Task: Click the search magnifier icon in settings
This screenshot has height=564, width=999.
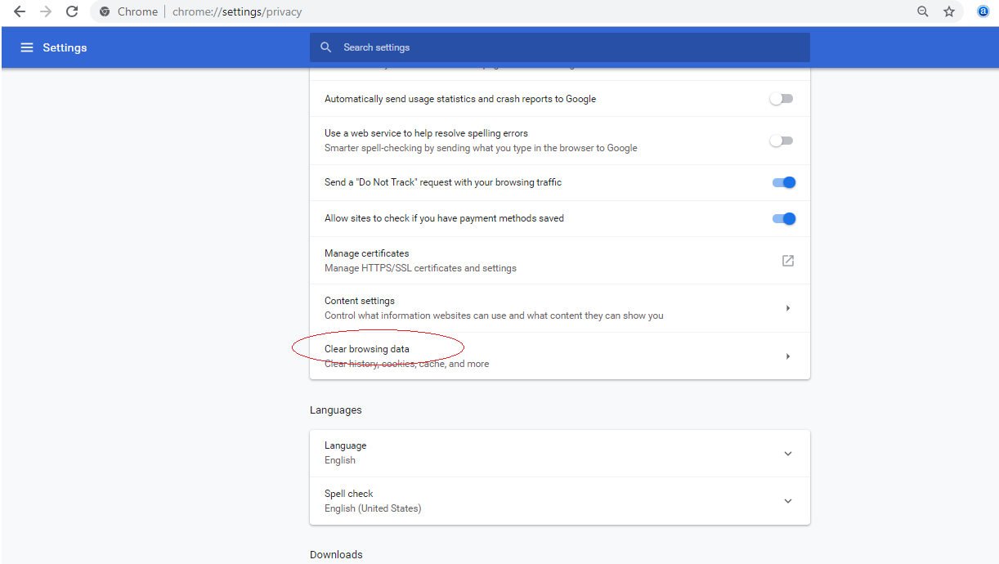Action: coord(326,47)
